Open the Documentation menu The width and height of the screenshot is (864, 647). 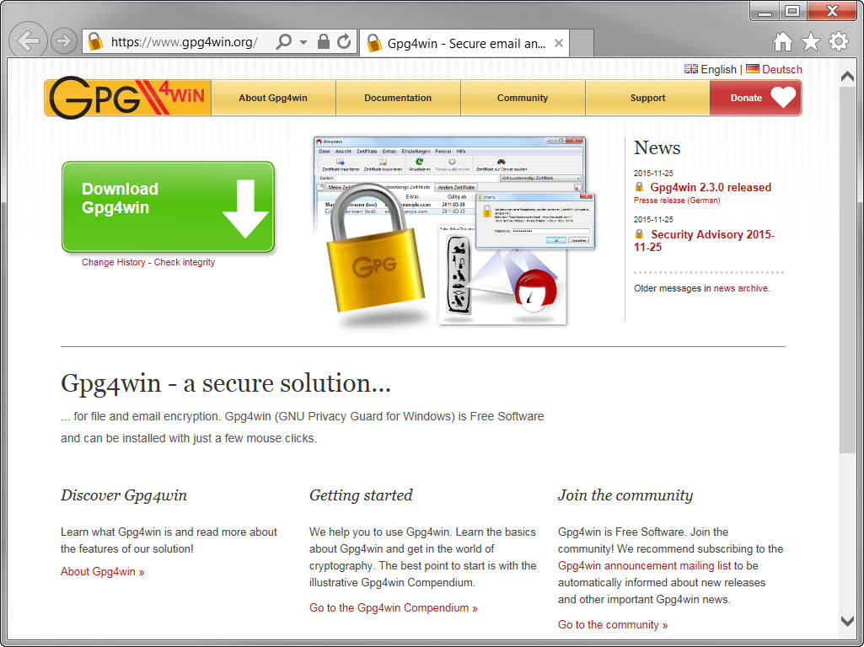point(398,98)
